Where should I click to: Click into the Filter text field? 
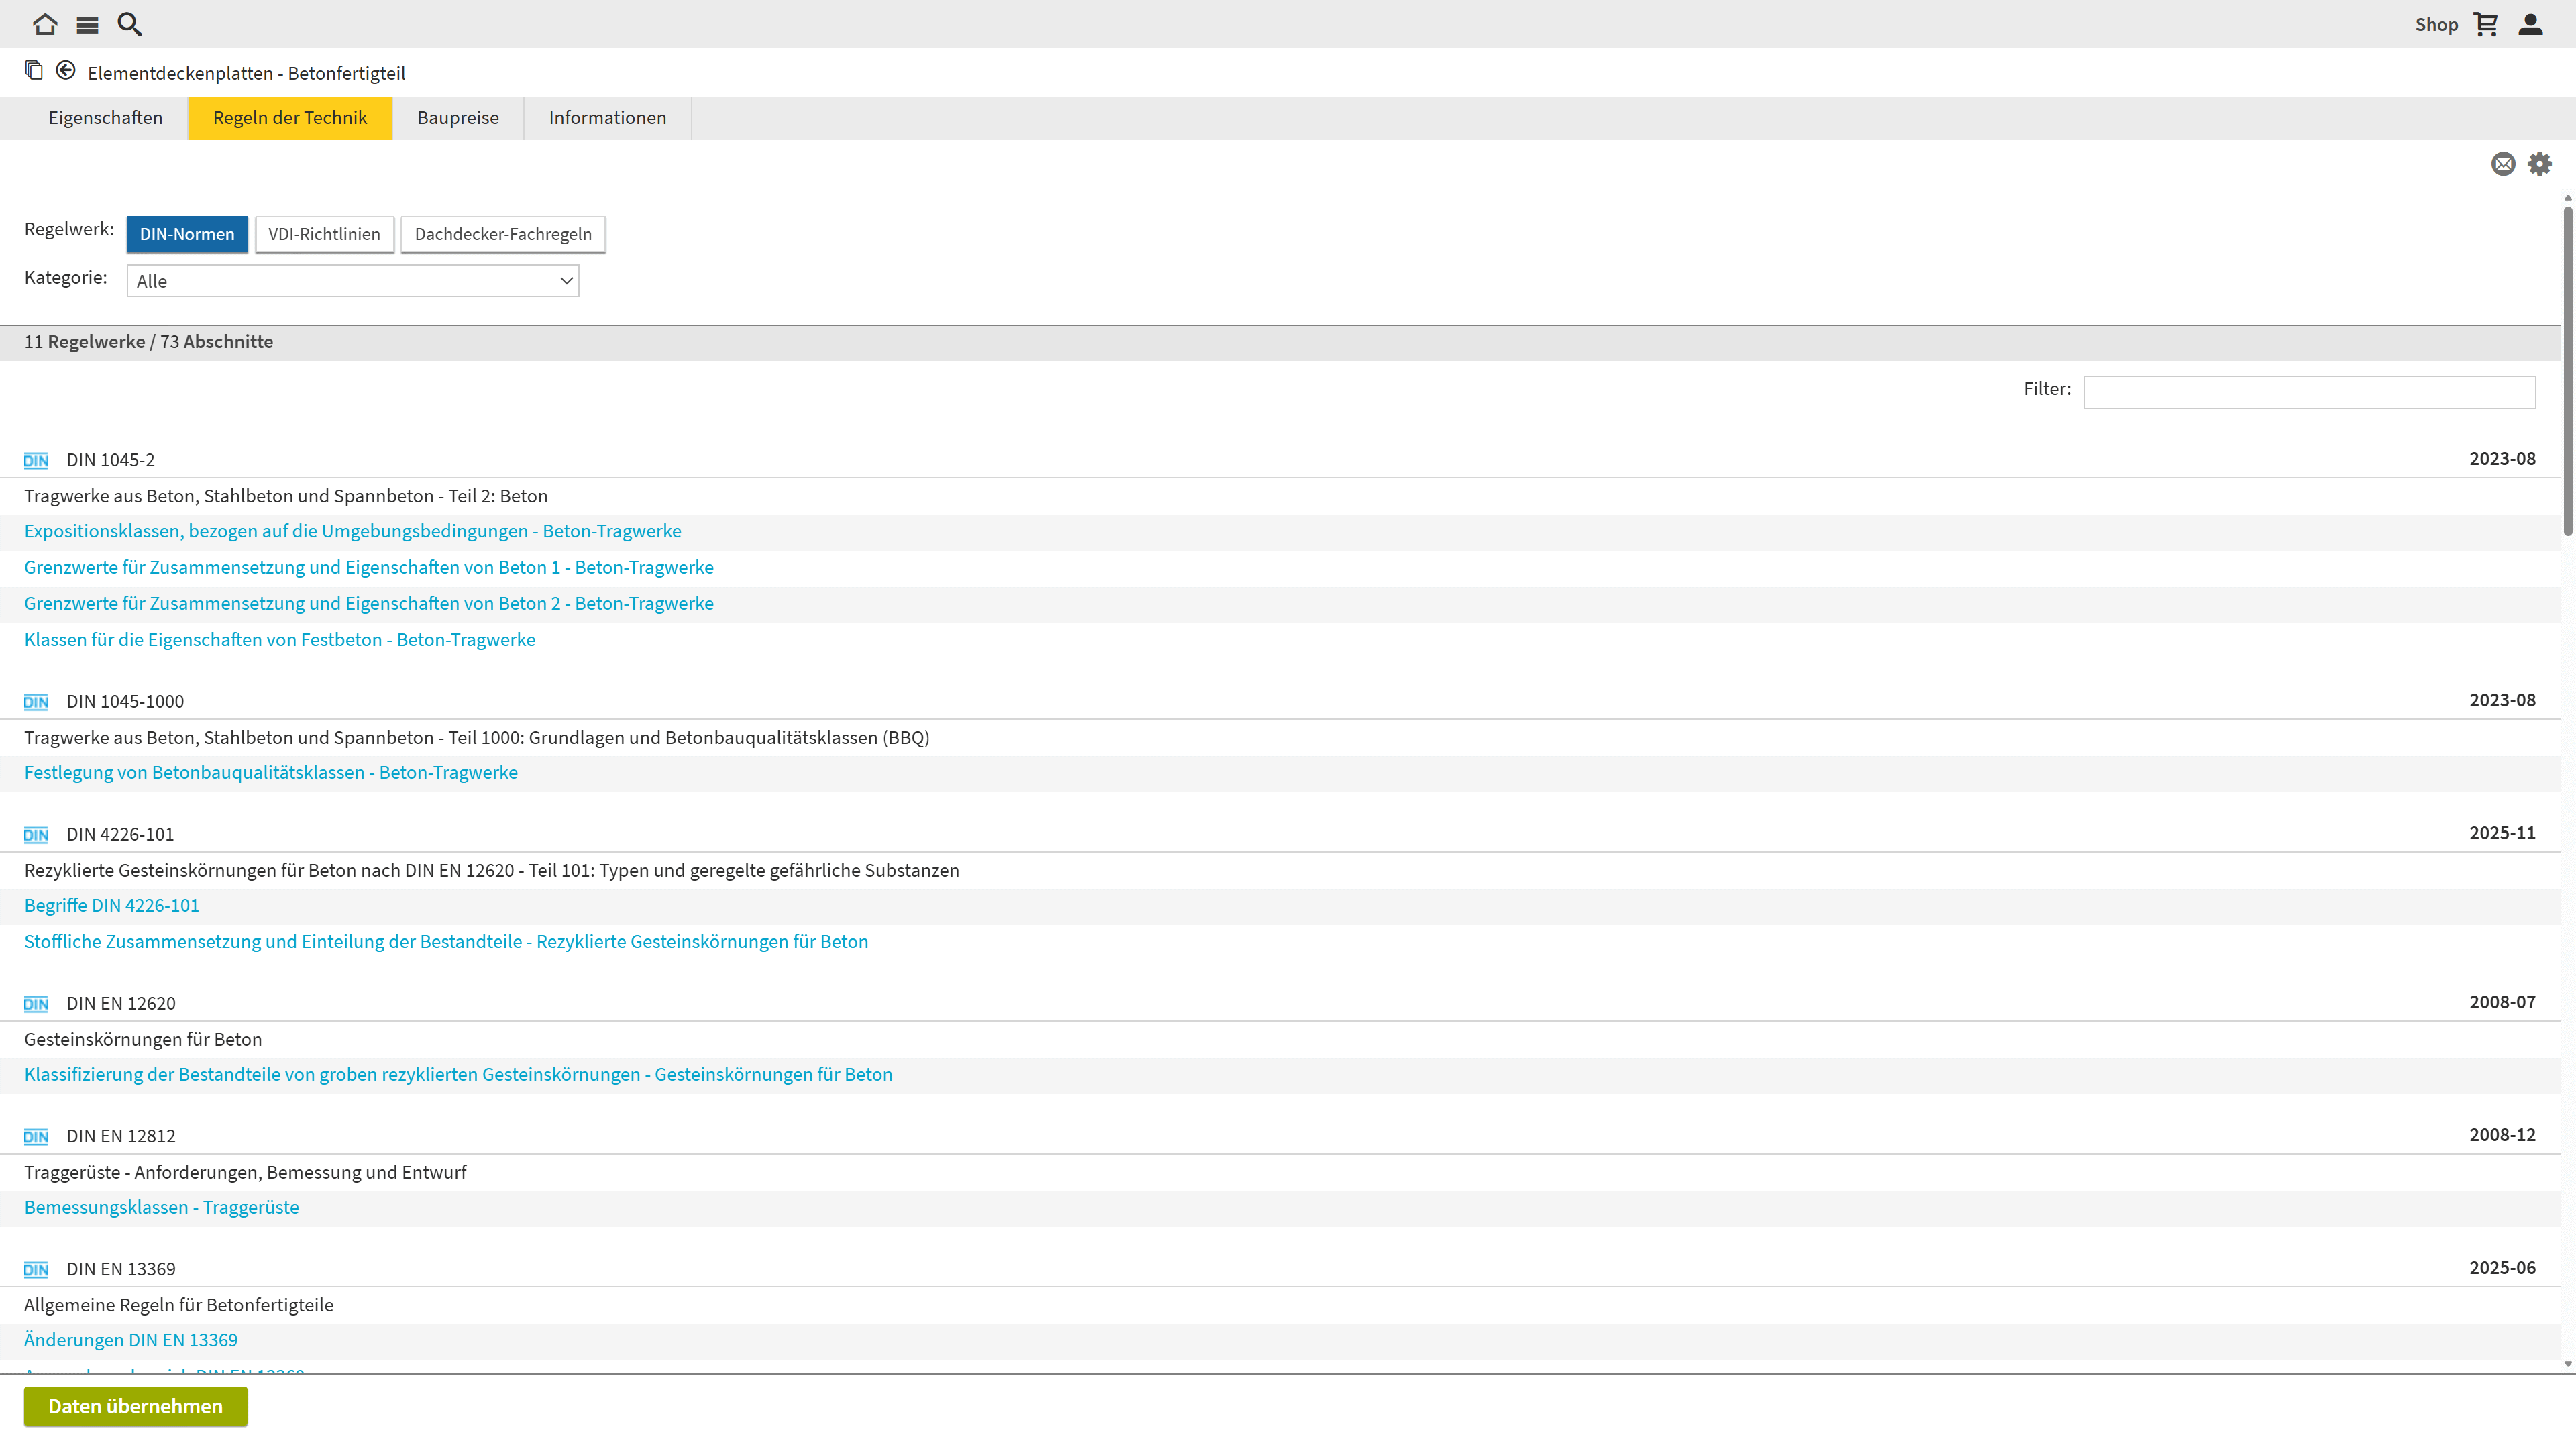pyautogui.click(x=2309, y=392)
